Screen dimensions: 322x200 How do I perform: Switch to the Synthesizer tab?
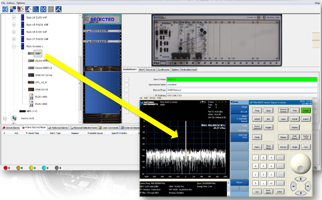(164, 69)
